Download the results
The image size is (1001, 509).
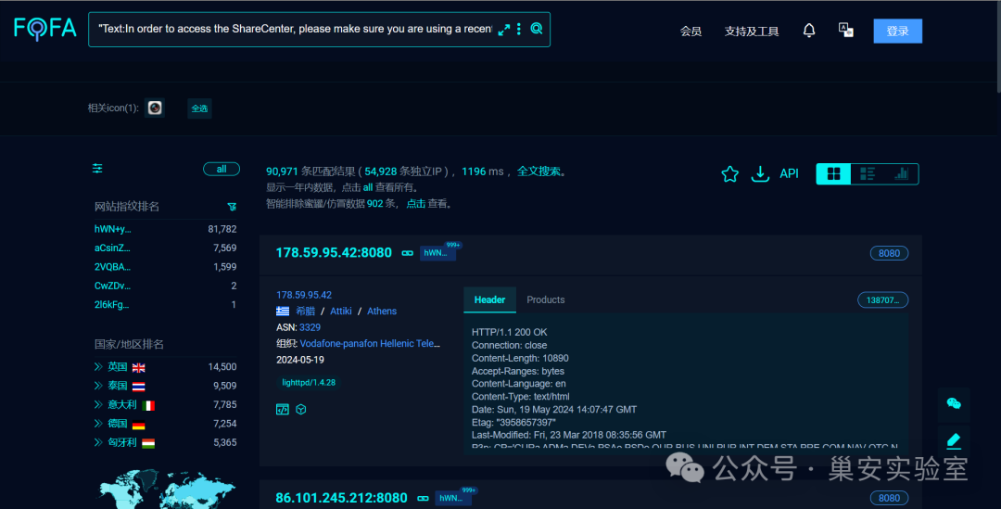(760, 173)
